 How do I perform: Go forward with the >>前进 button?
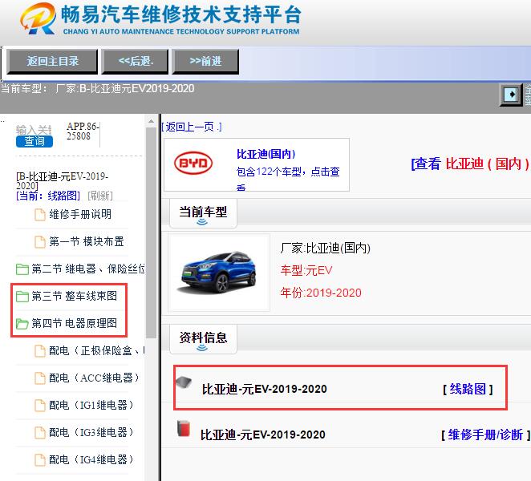coord(205,61)
